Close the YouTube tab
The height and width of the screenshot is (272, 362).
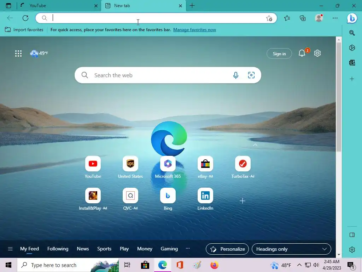click(96, 6)
